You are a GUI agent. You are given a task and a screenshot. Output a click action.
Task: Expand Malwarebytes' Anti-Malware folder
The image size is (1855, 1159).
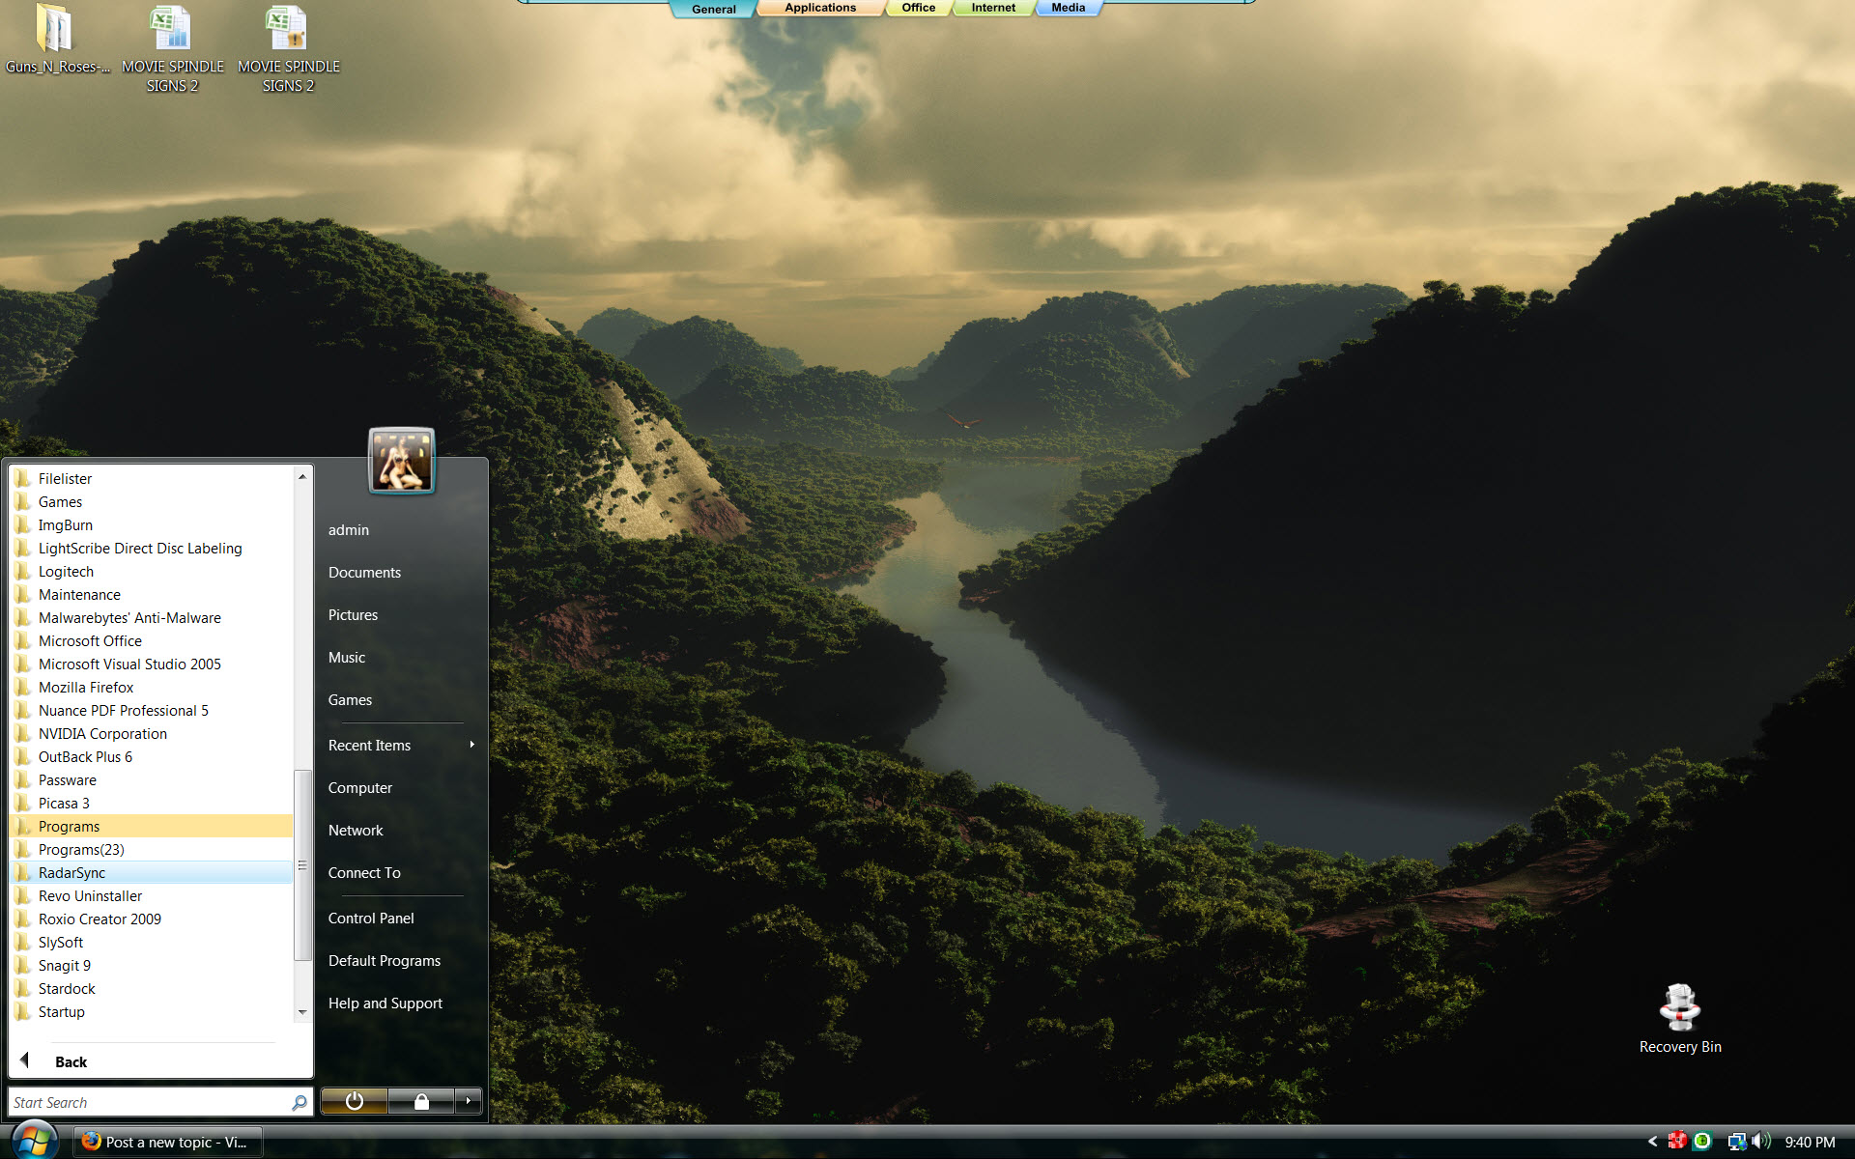click(x=151, y=618)
